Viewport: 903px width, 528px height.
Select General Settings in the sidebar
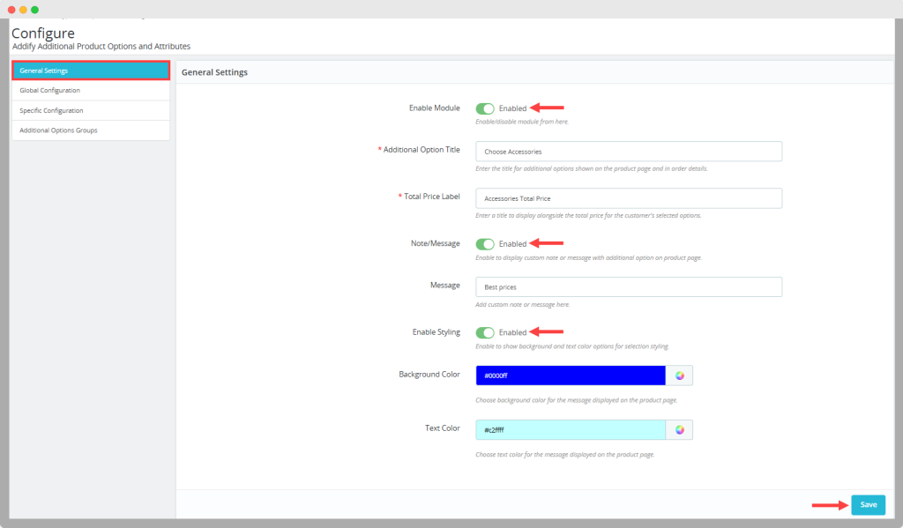(90, 71)
